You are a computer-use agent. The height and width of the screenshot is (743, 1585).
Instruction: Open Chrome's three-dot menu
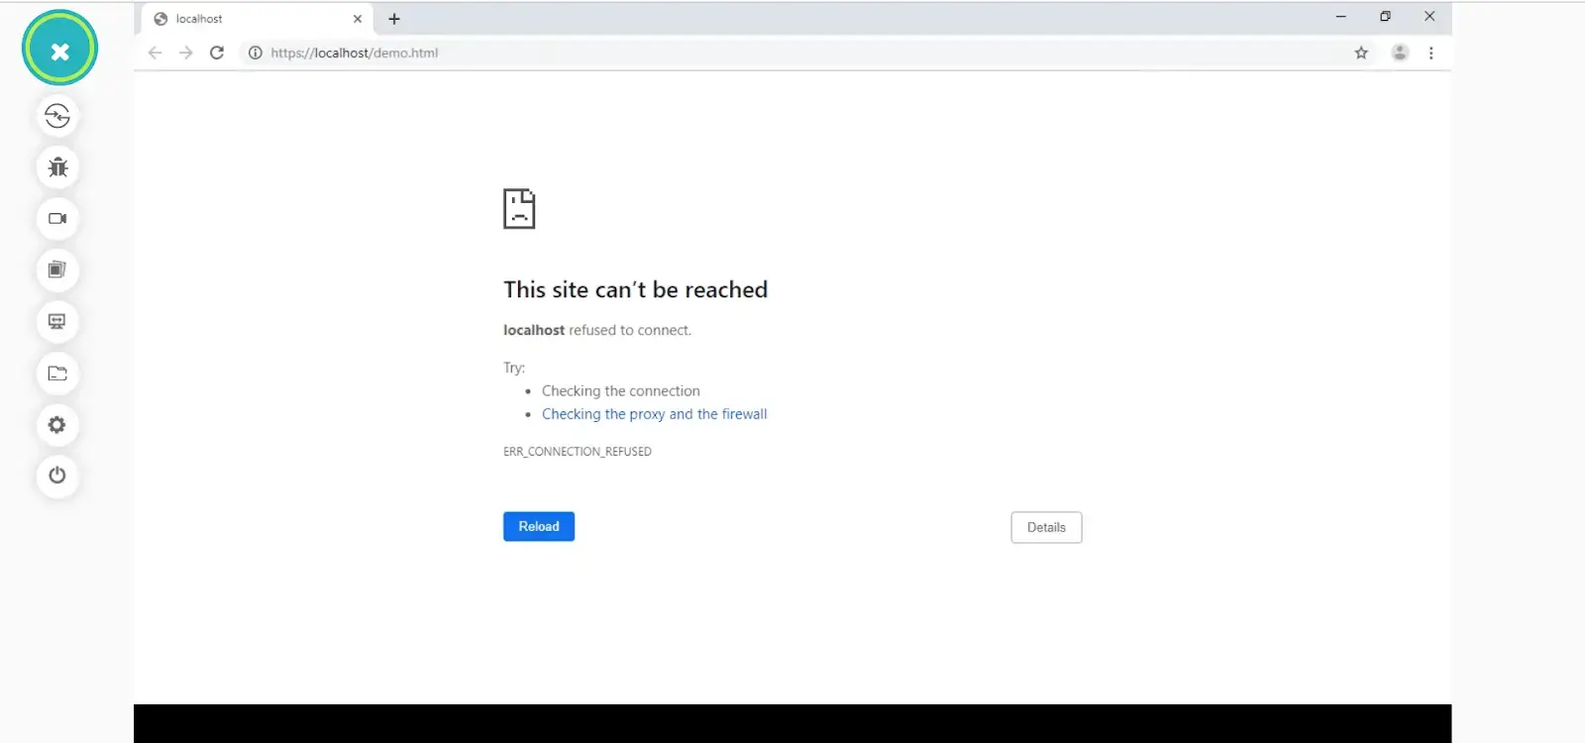coord(1430,53)
